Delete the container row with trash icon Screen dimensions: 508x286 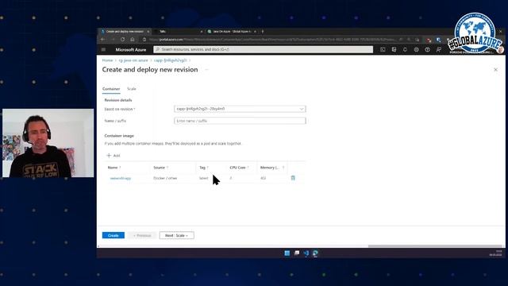[293, 178]
